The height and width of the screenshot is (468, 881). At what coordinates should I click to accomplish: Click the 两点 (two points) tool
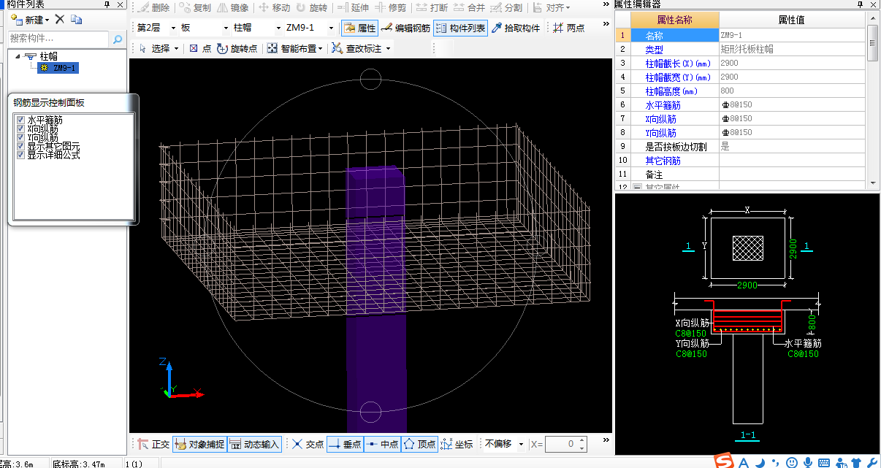(x=569, y=28)
